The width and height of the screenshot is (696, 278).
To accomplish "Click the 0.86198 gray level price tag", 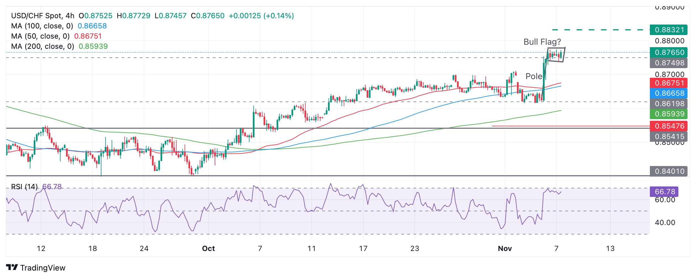I will pos(669,104).
